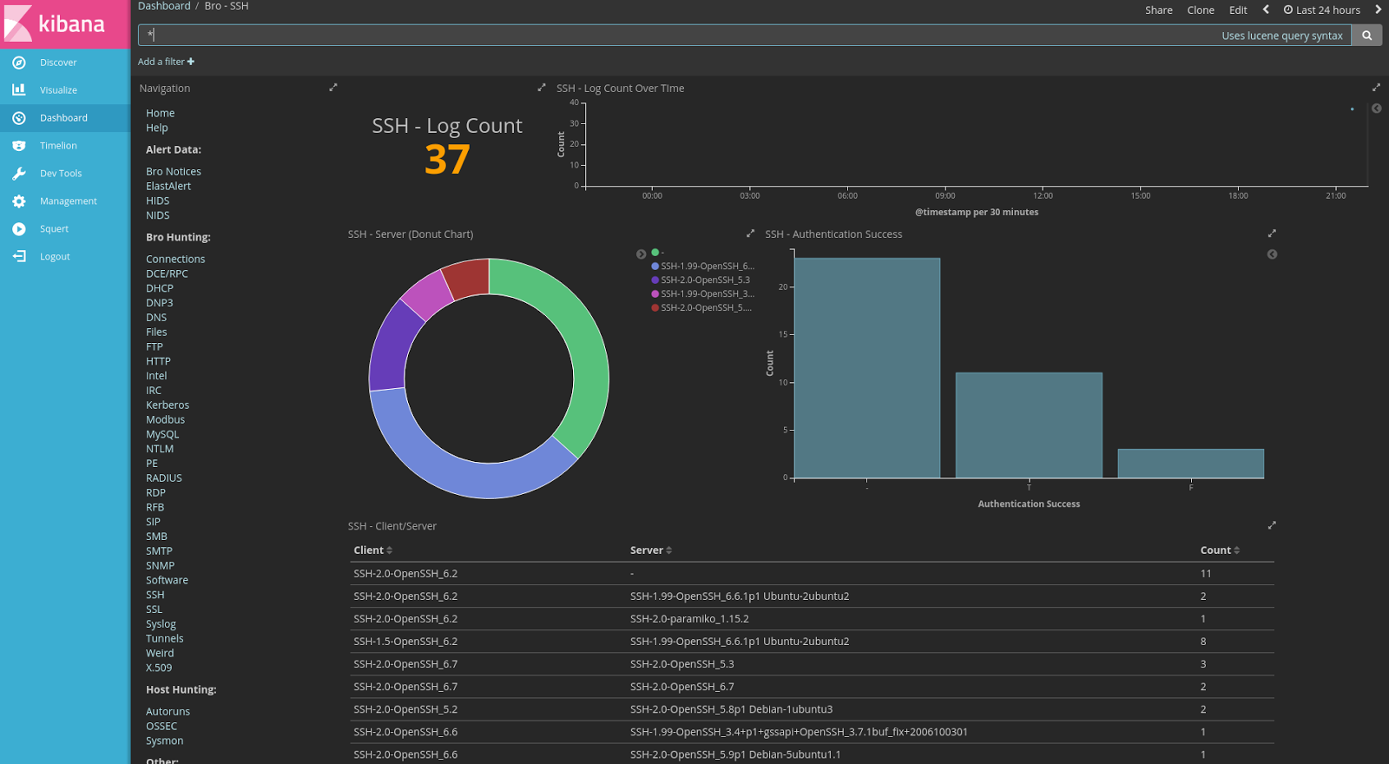Open Files hunting link
1389x764 pixels.
[156, 333]
